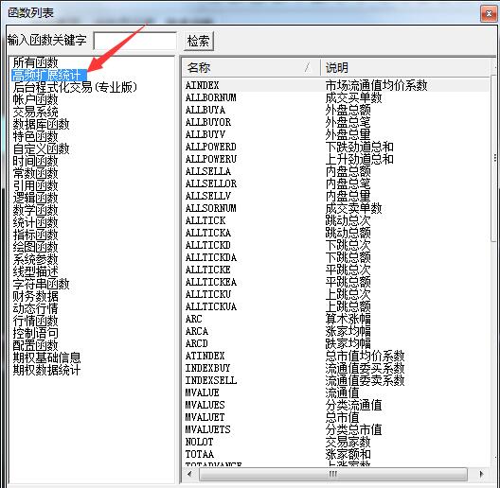Select 字符串函数 category
The image size is (500, 488).
(x=41, y=284)
